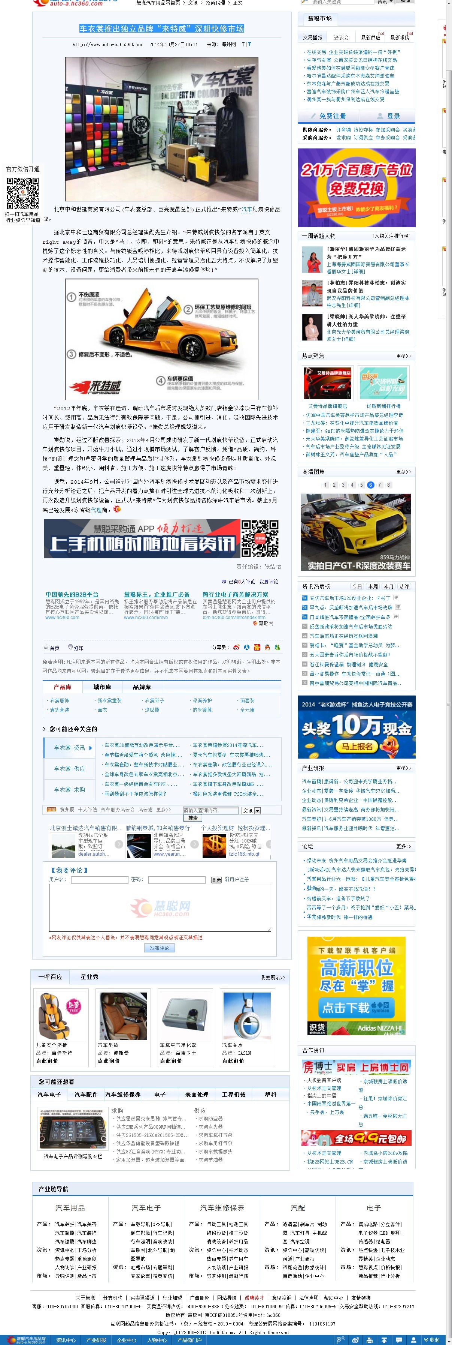The width and height of the screenshot is (452, 1345).
Task: Click 登录 user icon in sidebar
Action: point(380,116)
